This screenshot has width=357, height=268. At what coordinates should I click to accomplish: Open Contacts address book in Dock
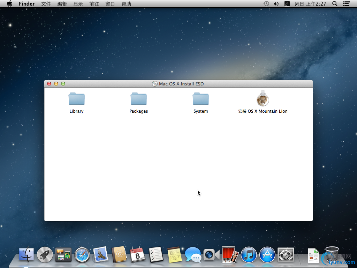tap(119, 254)
